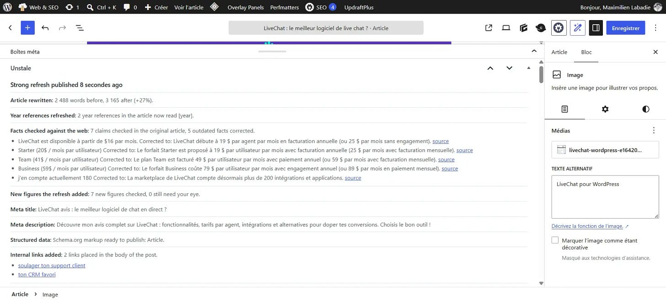Click Article in the bottom breadcrumb
Screen dimensions: 666x301
click(20, 295)
